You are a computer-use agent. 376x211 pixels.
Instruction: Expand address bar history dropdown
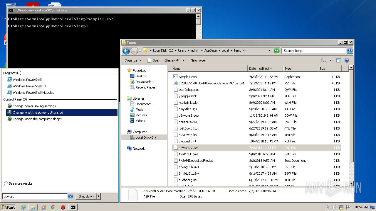coord(269,51)
